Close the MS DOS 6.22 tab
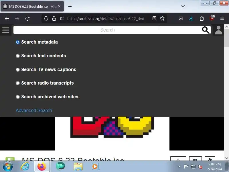Image resolution: width=229 pixels, height=172 pixels. click(59, 6)
